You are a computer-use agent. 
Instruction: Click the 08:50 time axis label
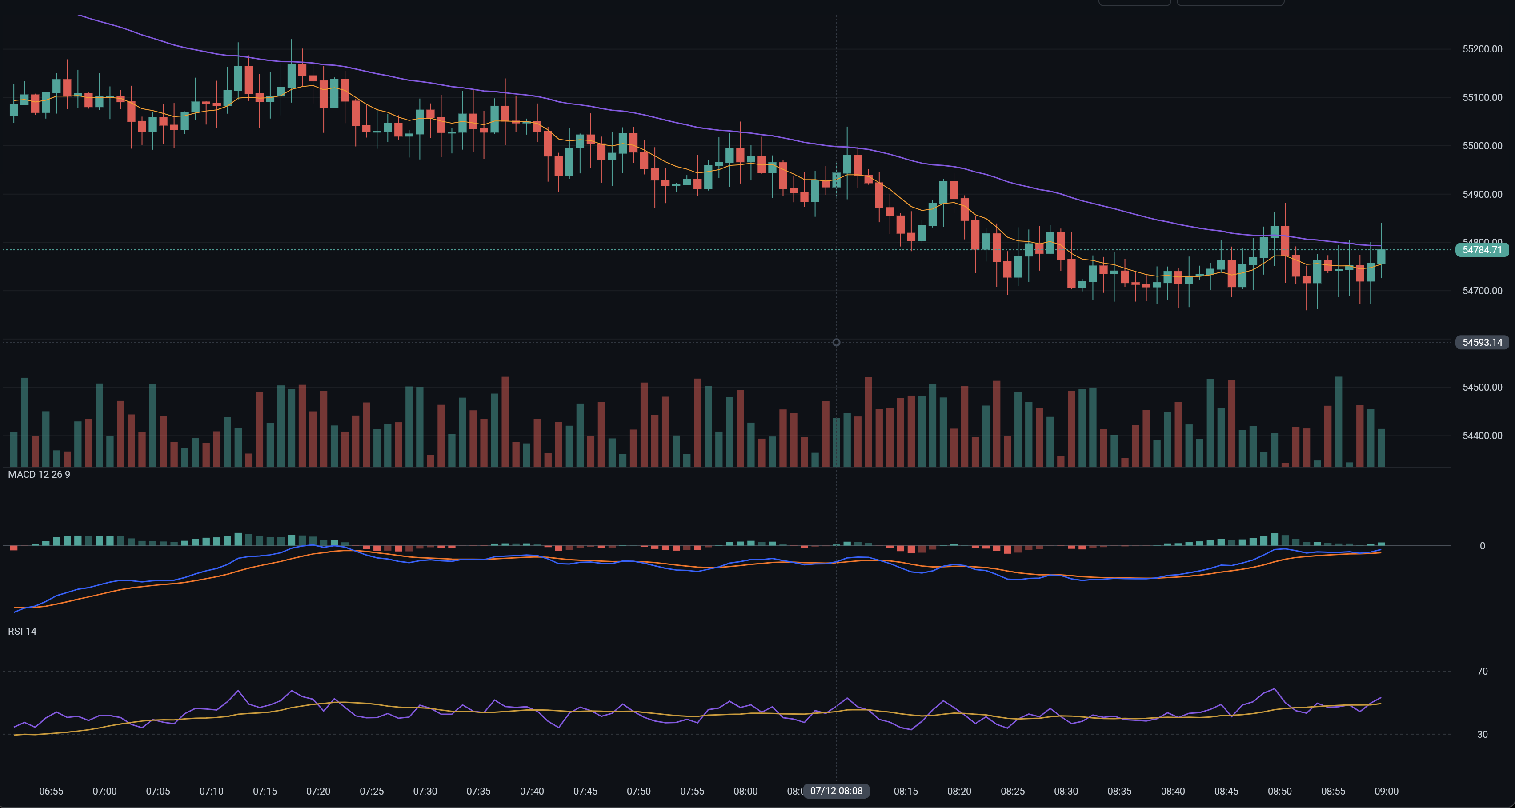click(1280, 791)
